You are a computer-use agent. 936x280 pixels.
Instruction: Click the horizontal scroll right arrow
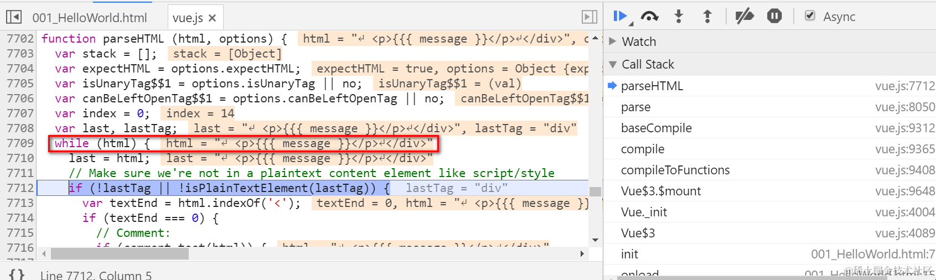click(582, 254)
